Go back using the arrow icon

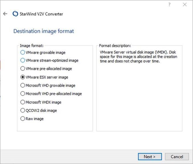tap(5, 14)
